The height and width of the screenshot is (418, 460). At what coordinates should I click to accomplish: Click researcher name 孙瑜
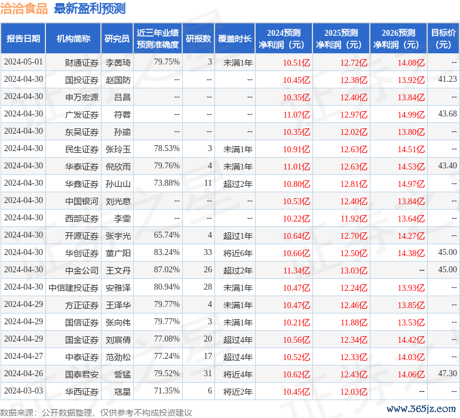click(x=122, y=132)
